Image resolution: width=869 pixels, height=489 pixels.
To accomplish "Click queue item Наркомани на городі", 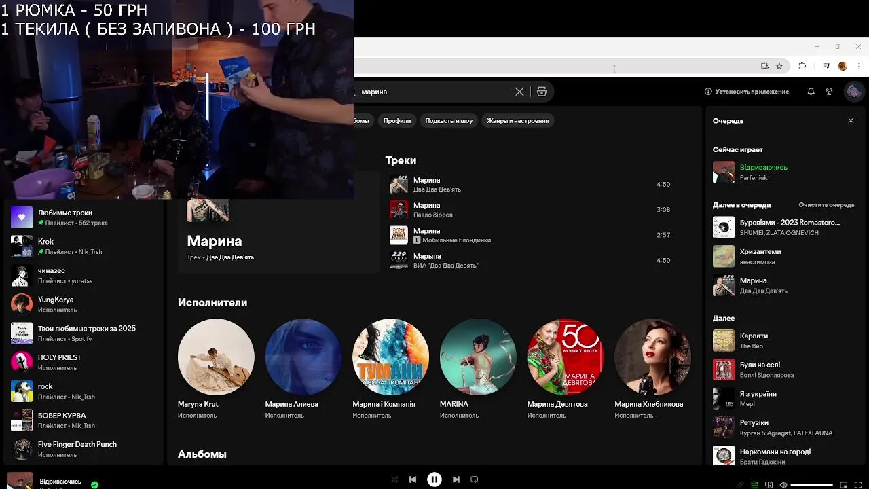I will [783, 456].
